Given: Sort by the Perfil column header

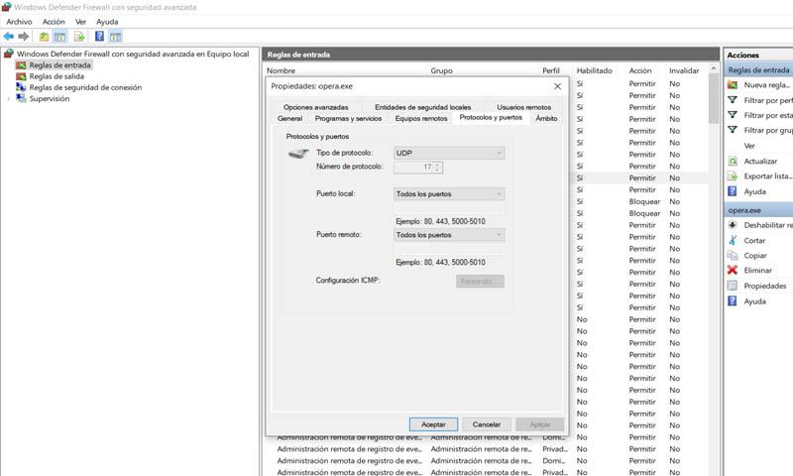Looking at the screenshot, I should (551, 70).
